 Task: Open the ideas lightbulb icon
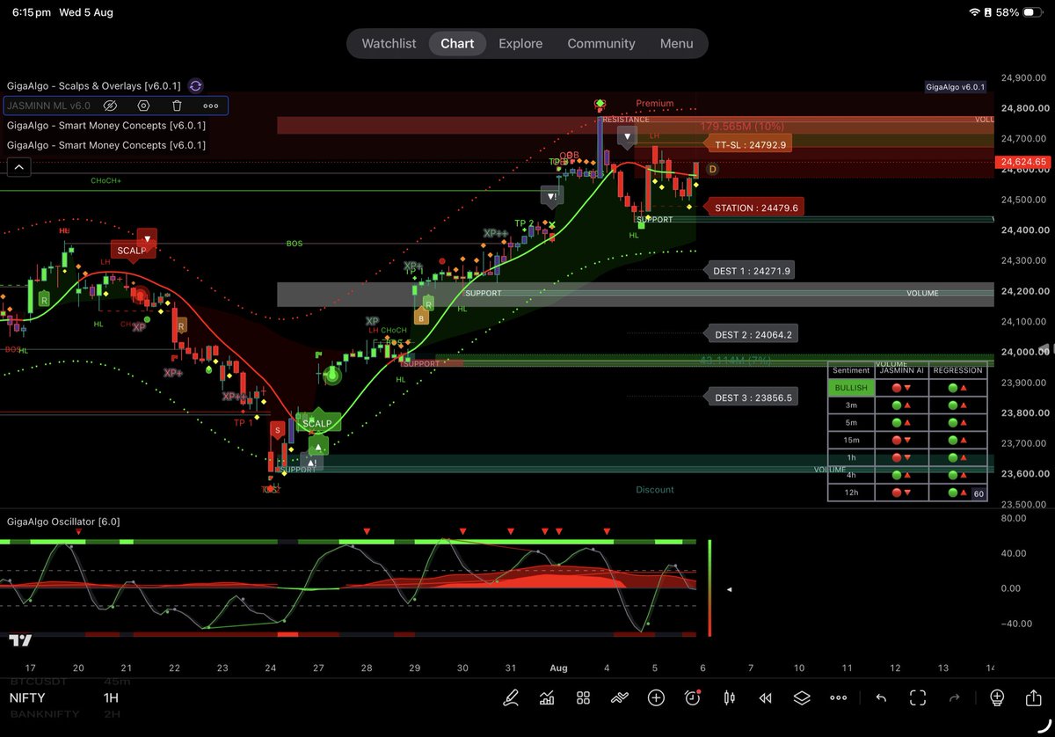[x=996, y=698]
